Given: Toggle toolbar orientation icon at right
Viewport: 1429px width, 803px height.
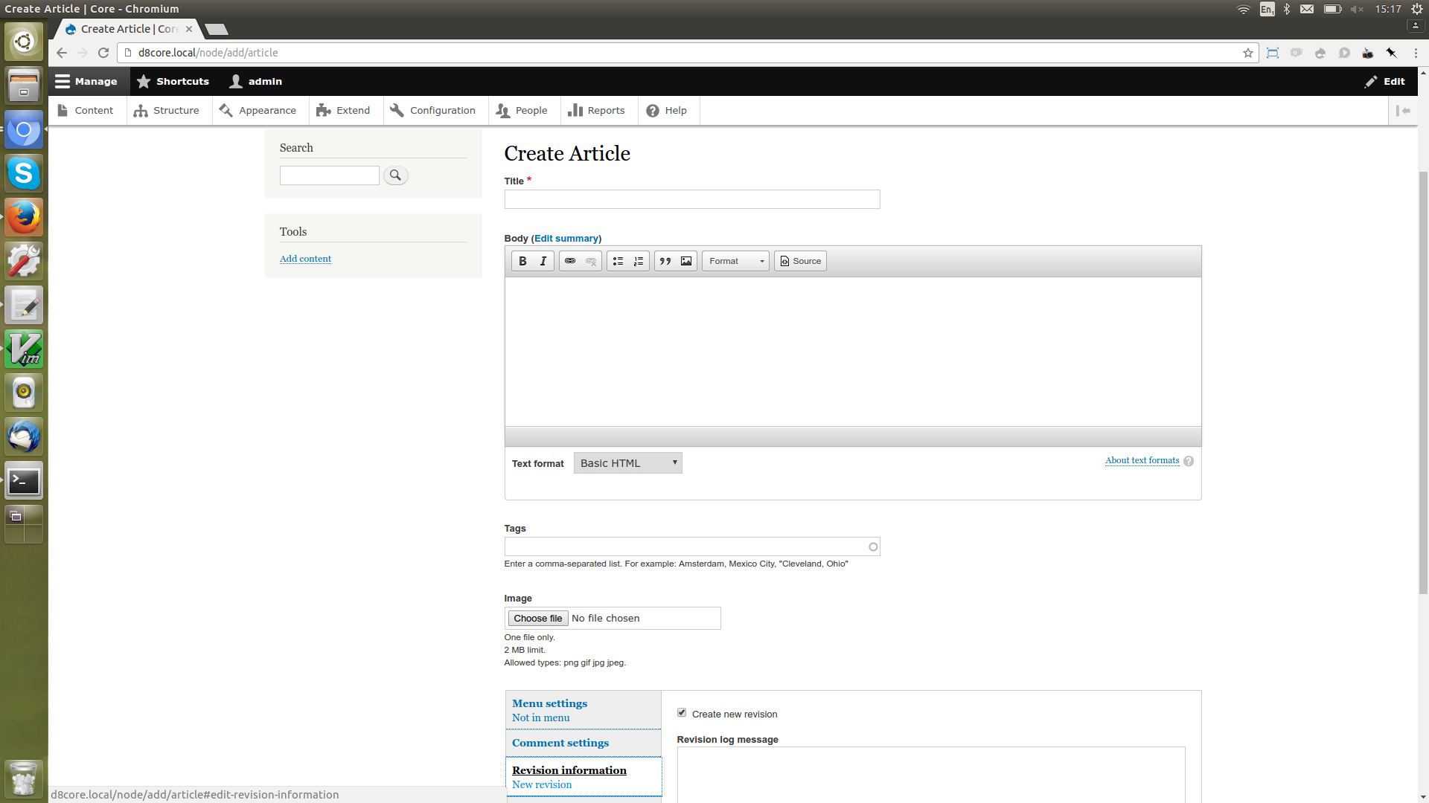Looking at the screenshot, I should click(1403, 111).
